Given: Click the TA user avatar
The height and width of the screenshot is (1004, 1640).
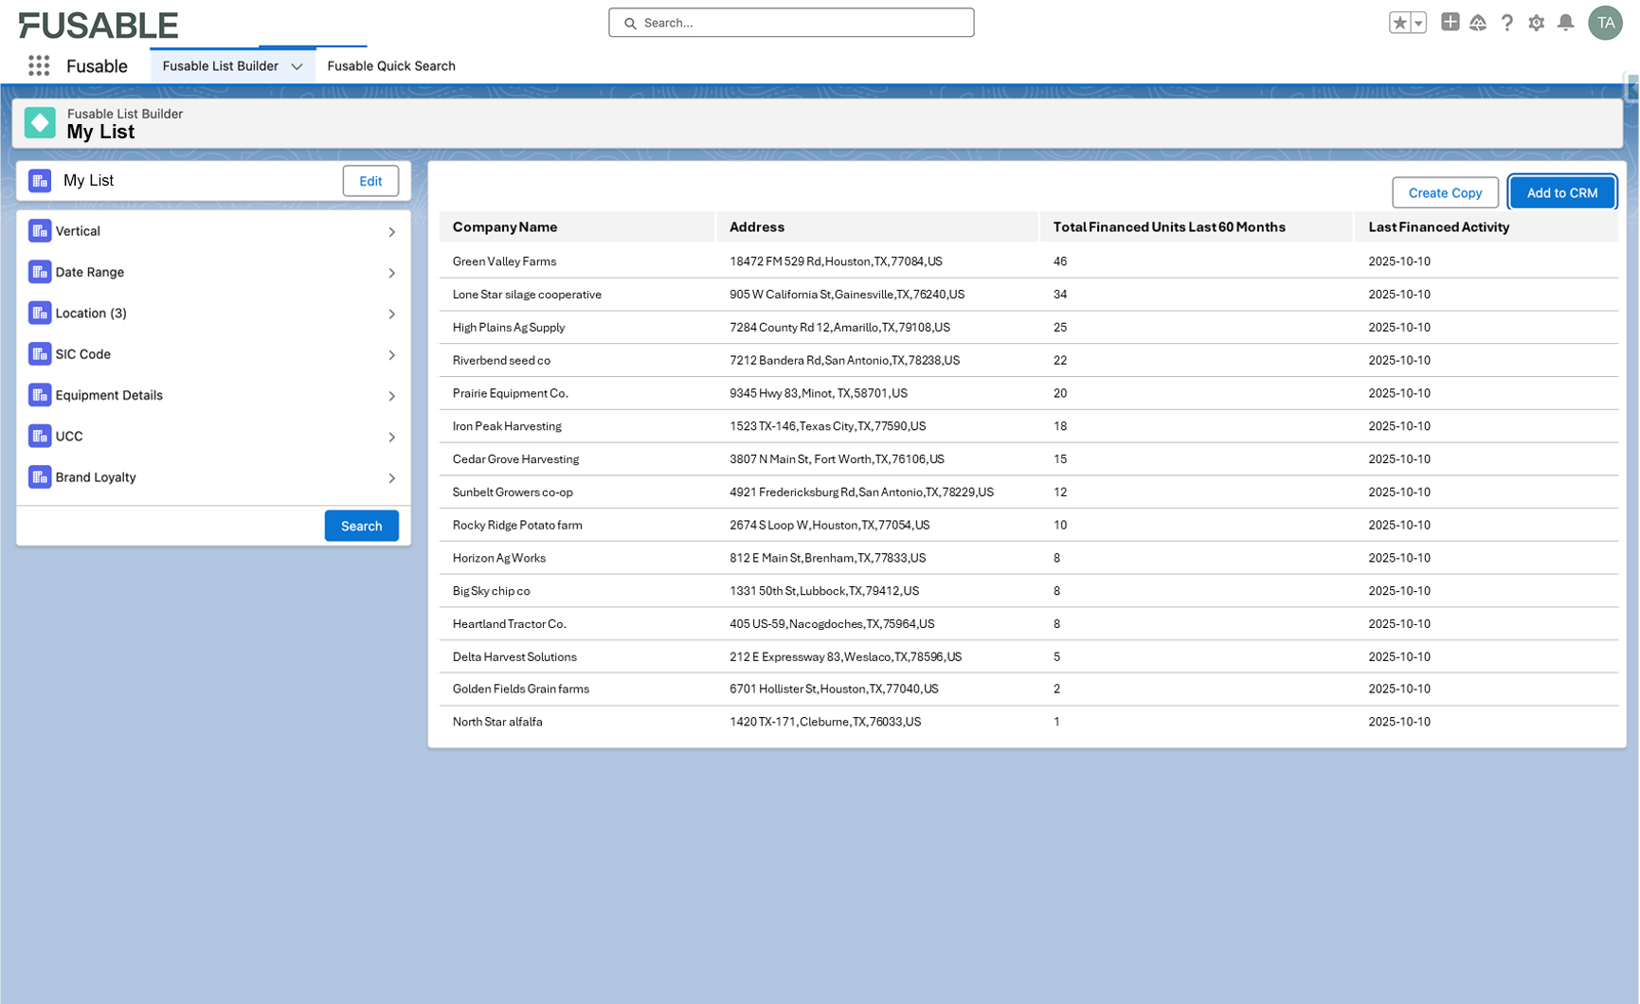Looking at the screenshot, I should (x=1605, y=23).
